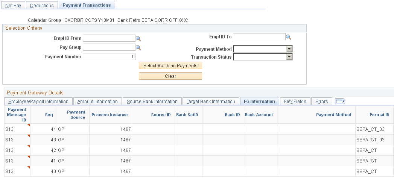Focus the Empl ID From field
The height and width of the screenshot is (179, 394).
(109, 38)
